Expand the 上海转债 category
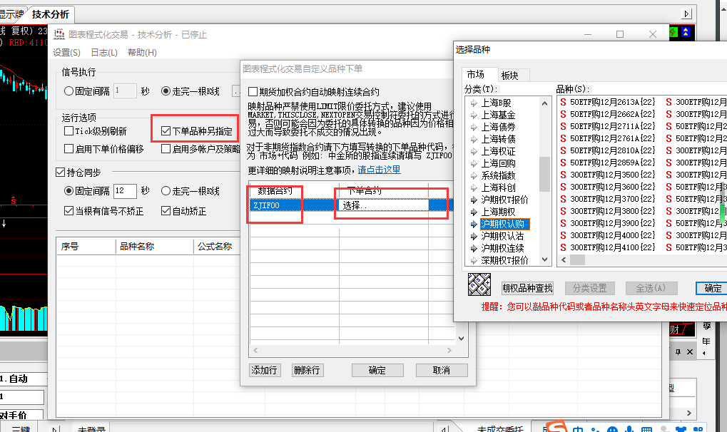Viewport: 727px width, 432px height. [x=474, y=139]
